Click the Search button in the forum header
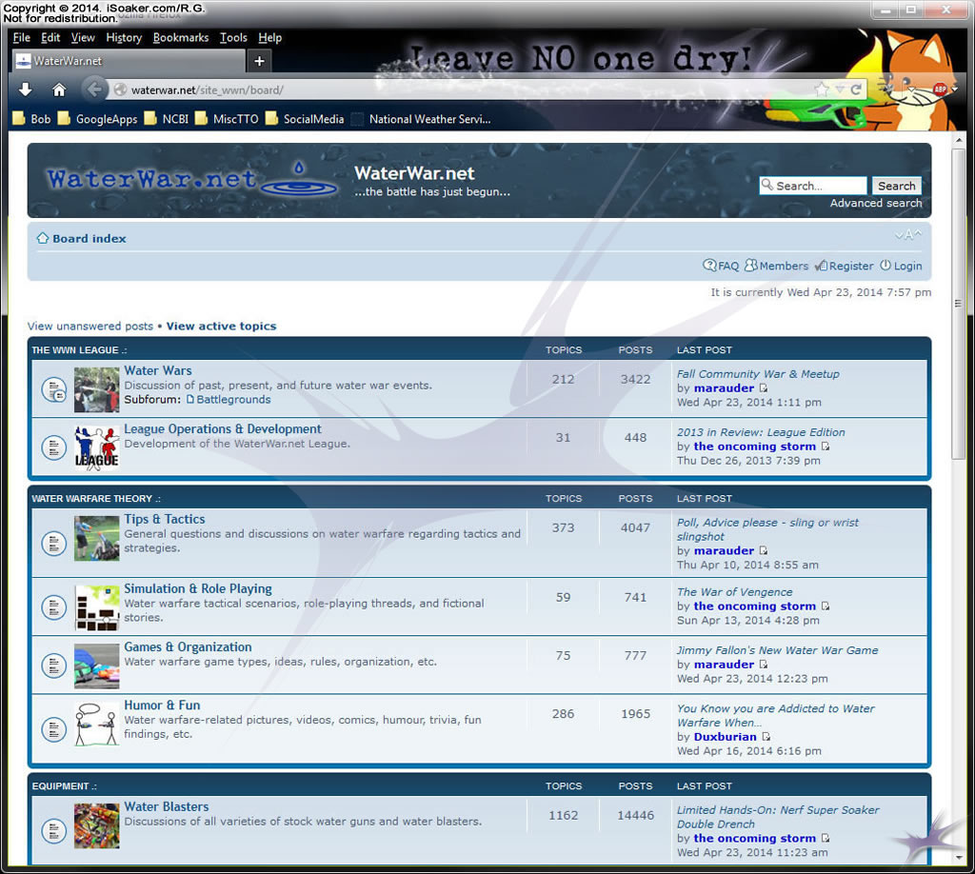This screenshot has height=874, width=975. (896, 186)
